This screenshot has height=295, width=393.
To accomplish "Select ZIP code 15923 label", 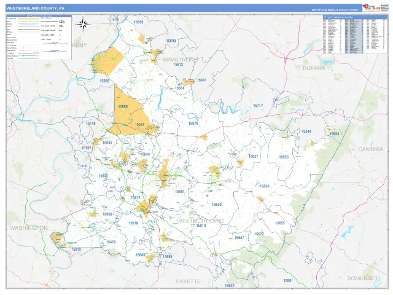I will pos(284,157).
